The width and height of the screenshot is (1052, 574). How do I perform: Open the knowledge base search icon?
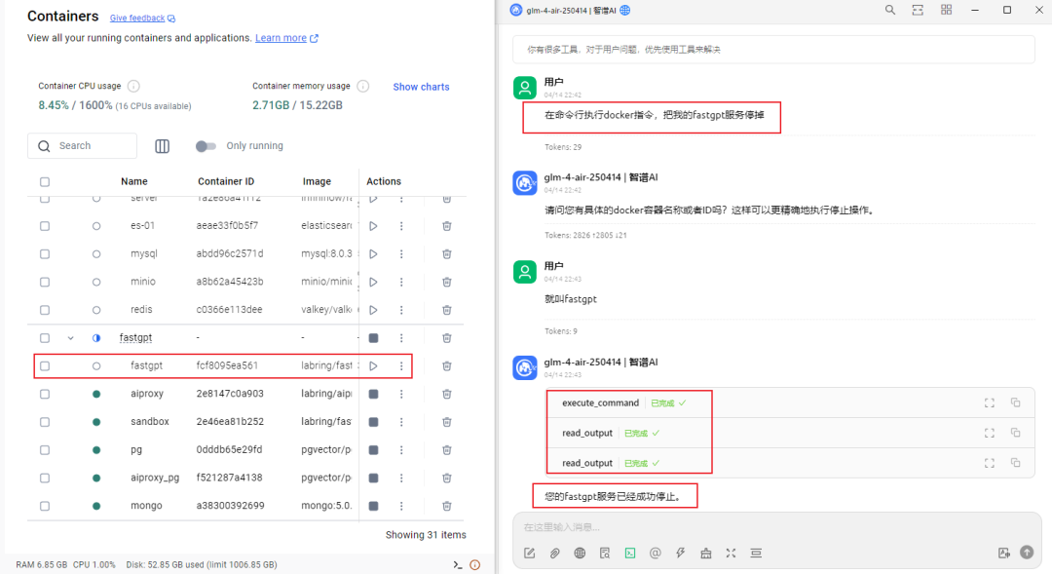tap(605, 554)
